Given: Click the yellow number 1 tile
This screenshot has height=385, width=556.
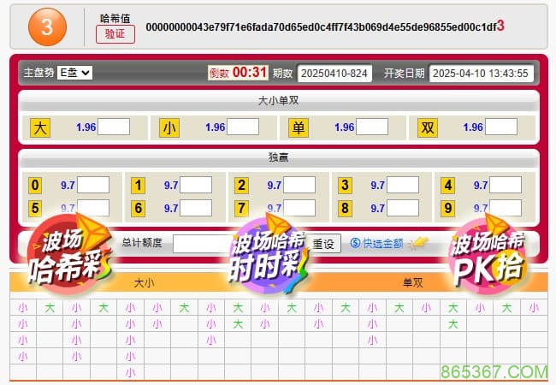Looking at the screenshot, I should tap(139, 185).
